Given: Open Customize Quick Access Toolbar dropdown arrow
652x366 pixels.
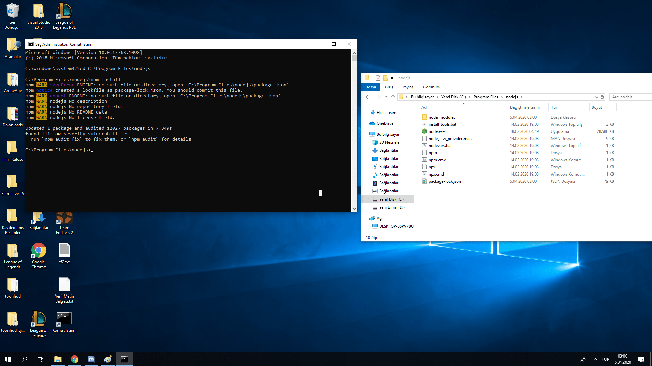Looking at the screenshot, I should (x=392, y=78).
